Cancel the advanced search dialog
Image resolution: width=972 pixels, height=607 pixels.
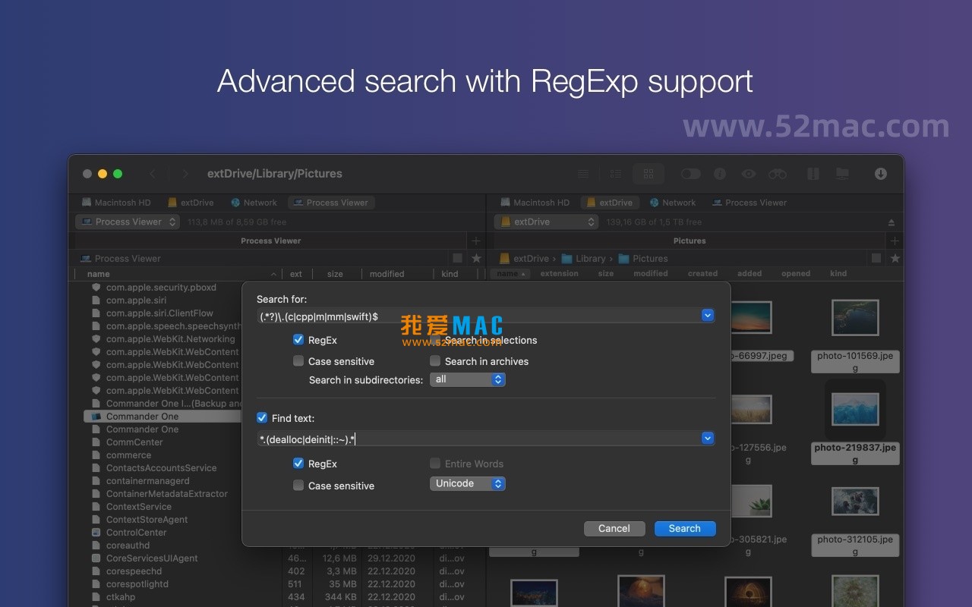[x=614, y=528]
